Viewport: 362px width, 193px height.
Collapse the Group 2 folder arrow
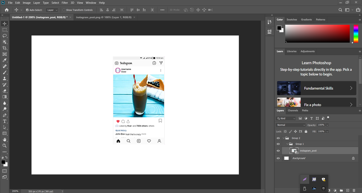click(x=283, y=138)
